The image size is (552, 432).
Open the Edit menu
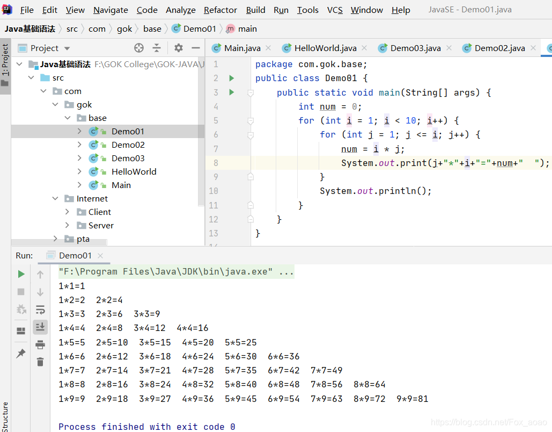coord(50,10)
